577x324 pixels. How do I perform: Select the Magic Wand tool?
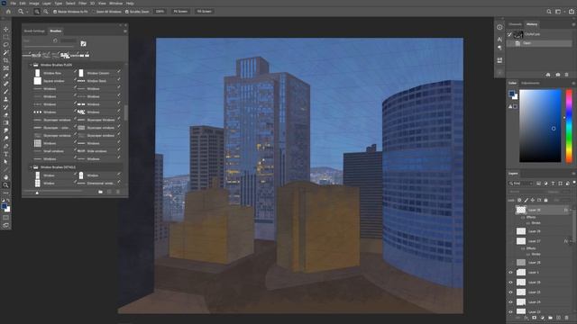[6, 52]
